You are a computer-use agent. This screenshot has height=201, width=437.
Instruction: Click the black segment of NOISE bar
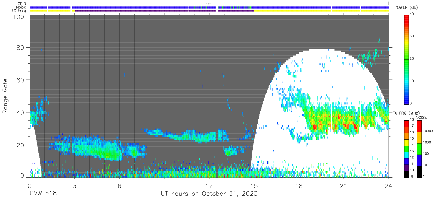(x=420, y=172)
